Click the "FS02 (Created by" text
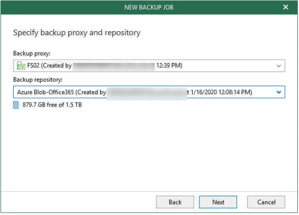The height and width of the screenshot is (215, 299). click(49, 66)
